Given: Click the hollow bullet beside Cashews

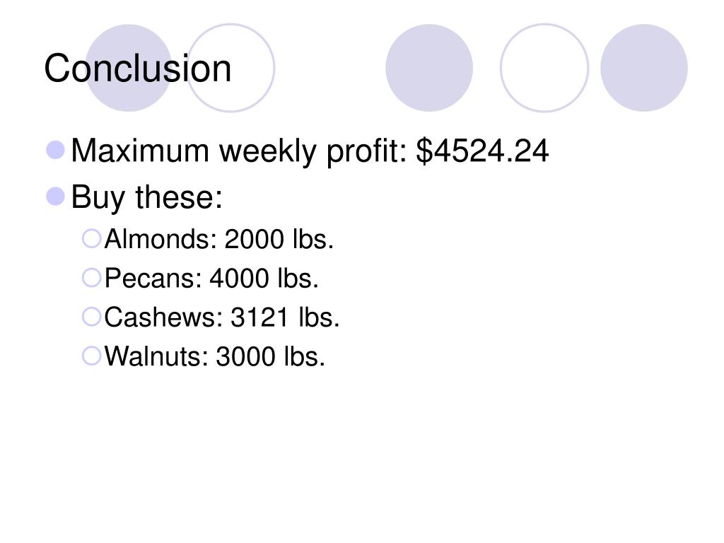Looking at the screenshot, I should [x=91, y=317].
